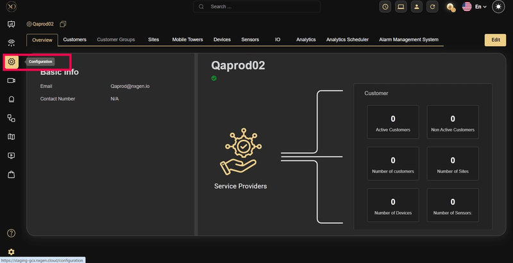Viewport: 513px width, 263px height.
Task: Switch to the Customer Groups tab
Action: tap(116, 40)
